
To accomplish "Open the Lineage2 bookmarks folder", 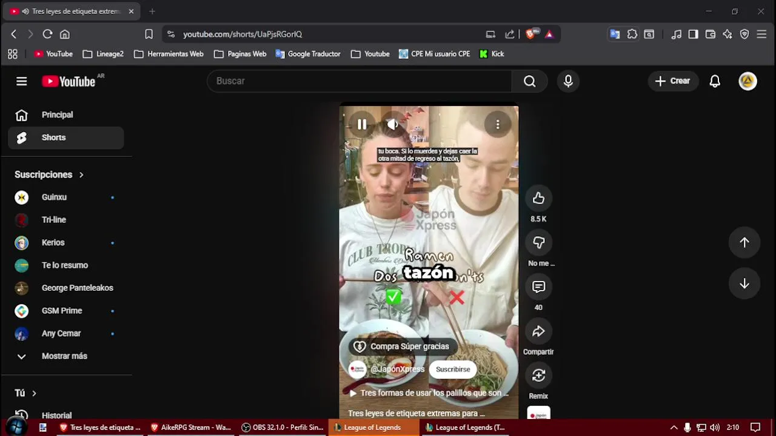I will (103, 54).
